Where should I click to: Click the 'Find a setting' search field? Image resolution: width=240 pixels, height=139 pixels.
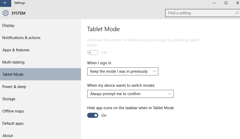click(200, 13)
